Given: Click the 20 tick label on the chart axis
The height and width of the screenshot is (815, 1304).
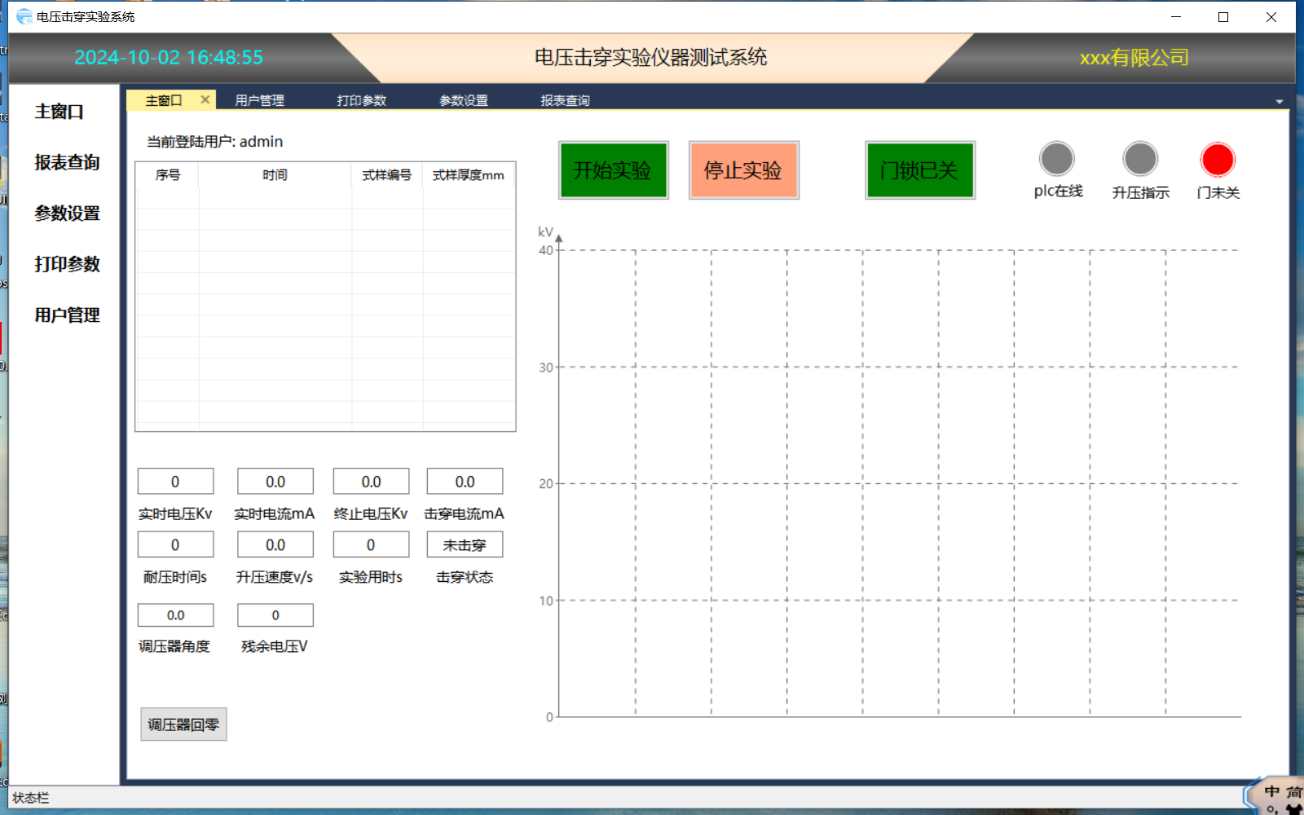Looking at the screenshot, I should point(546,484).
